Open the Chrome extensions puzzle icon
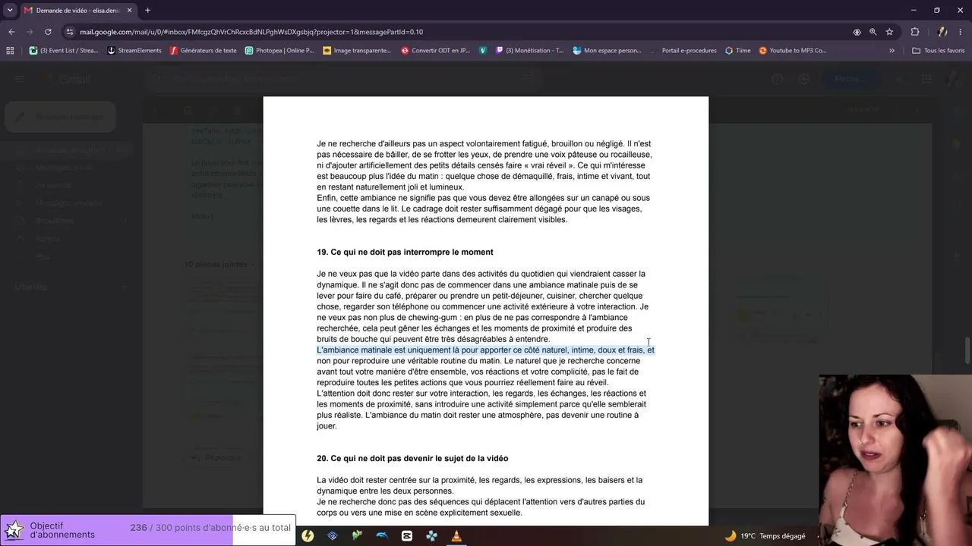972x546 pixels. pos(914,32)
